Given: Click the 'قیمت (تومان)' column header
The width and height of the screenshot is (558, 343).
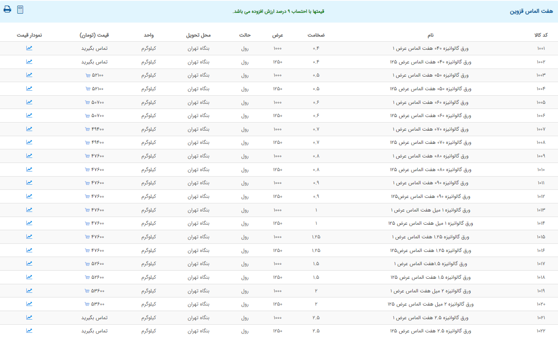Looking at the screenshot, I should pos(94,35).
